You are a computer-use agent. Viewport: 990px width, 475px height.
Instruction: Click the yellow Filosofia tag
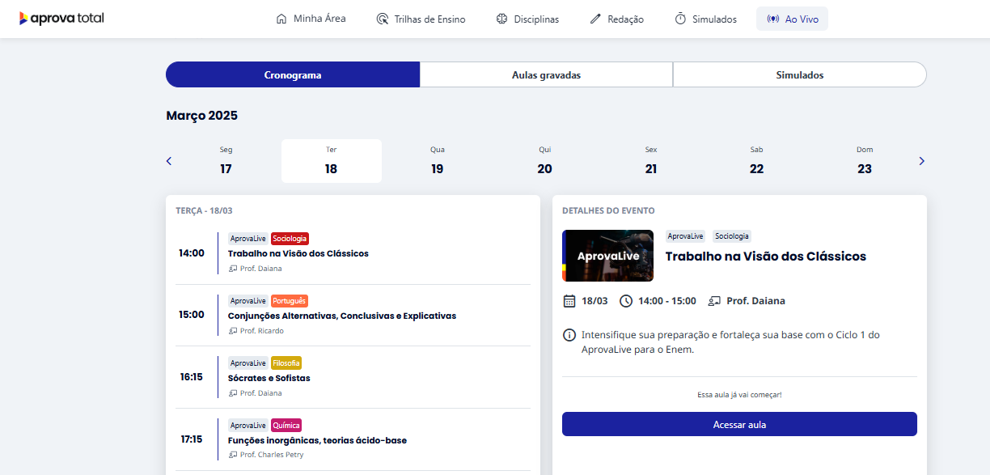coord(286,363)
